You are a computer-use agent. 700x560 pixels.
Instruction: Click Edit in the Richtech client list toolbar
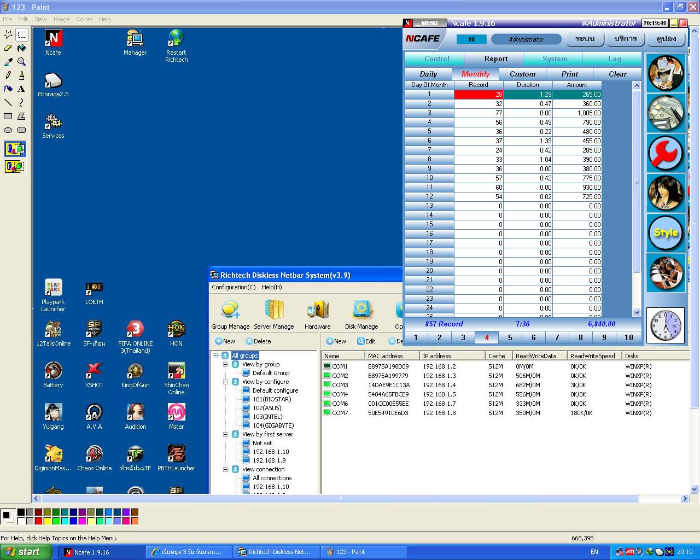[x=366, y=341]
